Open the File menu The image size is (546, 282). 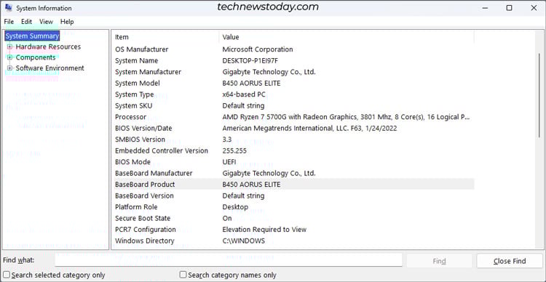9,22
